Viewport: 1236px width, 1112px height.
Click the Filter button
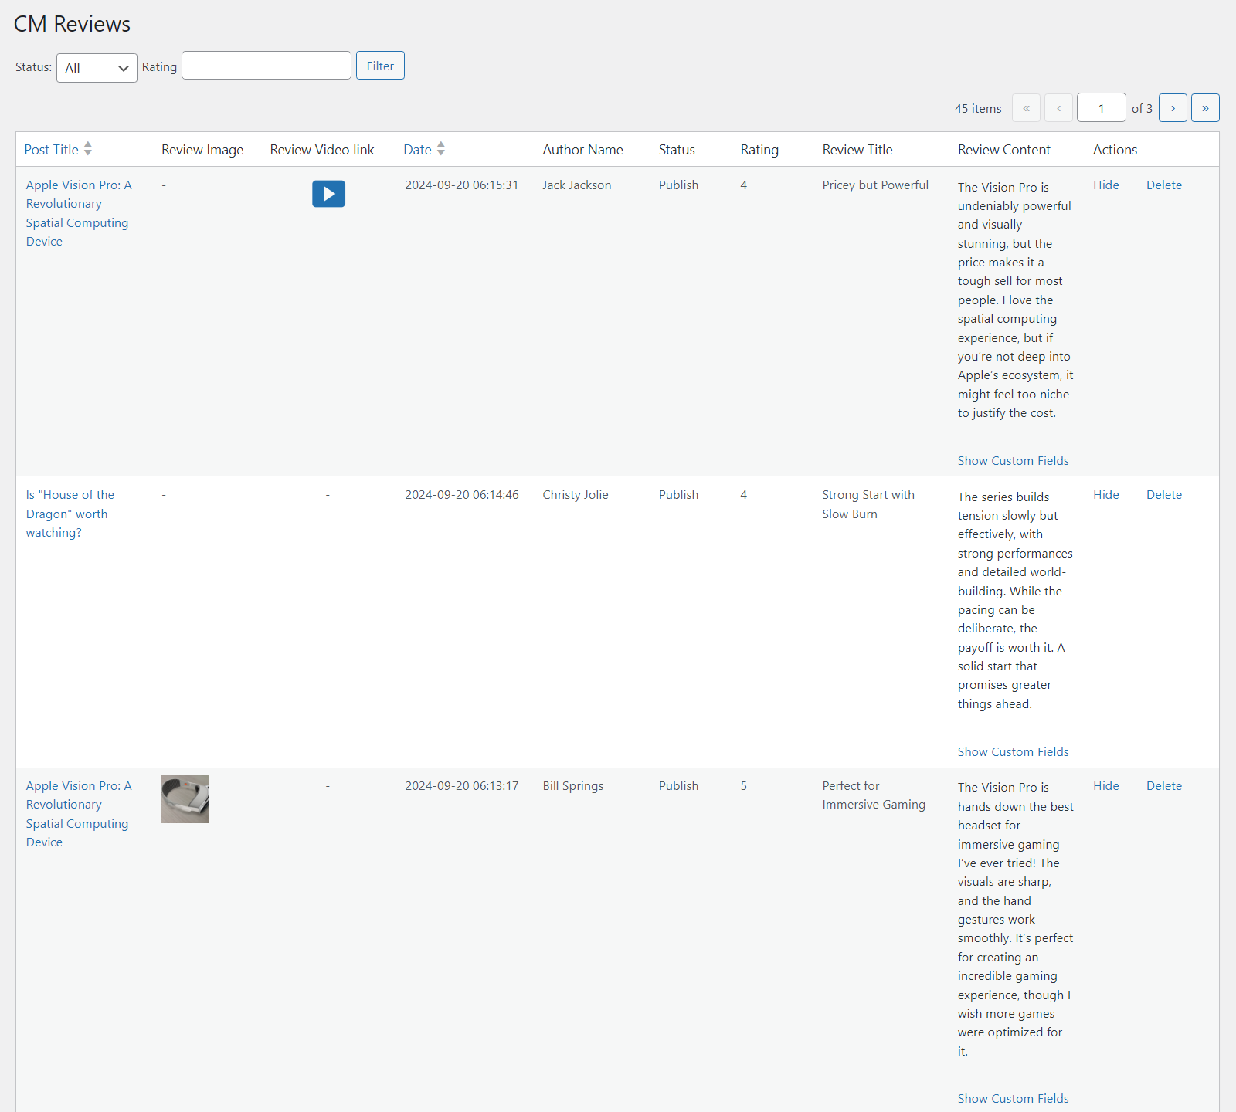point(380,66)
